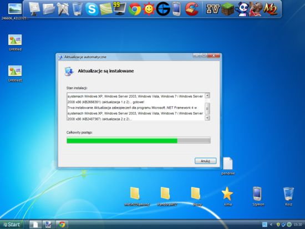
Task: Click Anuluj to cancel the update
Action: point(205,161)
